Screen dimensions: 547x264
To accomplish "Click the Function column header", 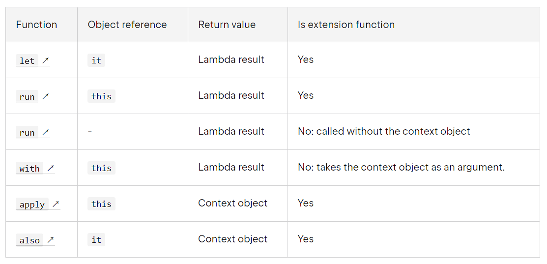I will 36,25.
